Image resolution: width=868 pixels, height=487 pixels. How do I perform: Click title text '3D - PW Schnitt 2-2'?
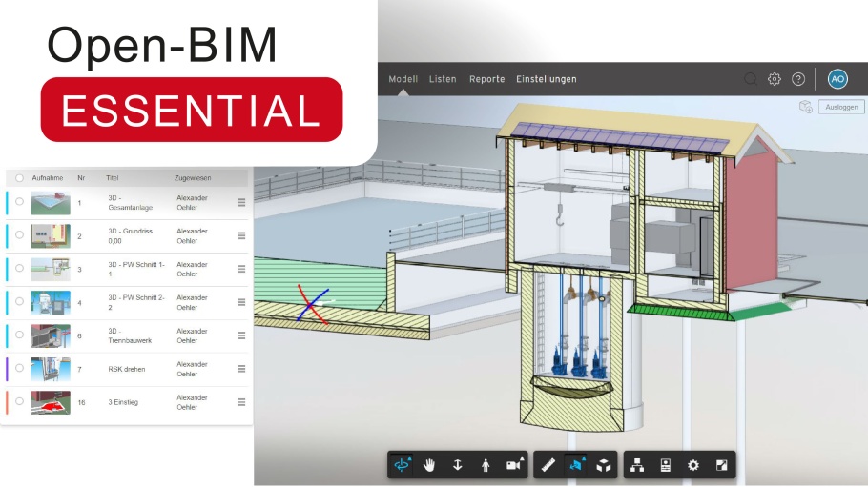[136, 302]
